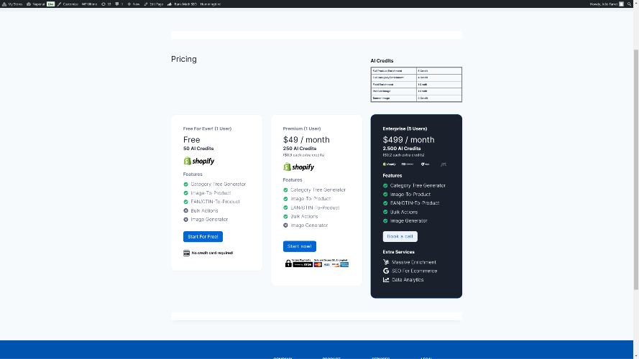Click Howdy user greeting in admin bar
Image resolution: width=639 pixels, height=359 pixels.
point(604,4)
